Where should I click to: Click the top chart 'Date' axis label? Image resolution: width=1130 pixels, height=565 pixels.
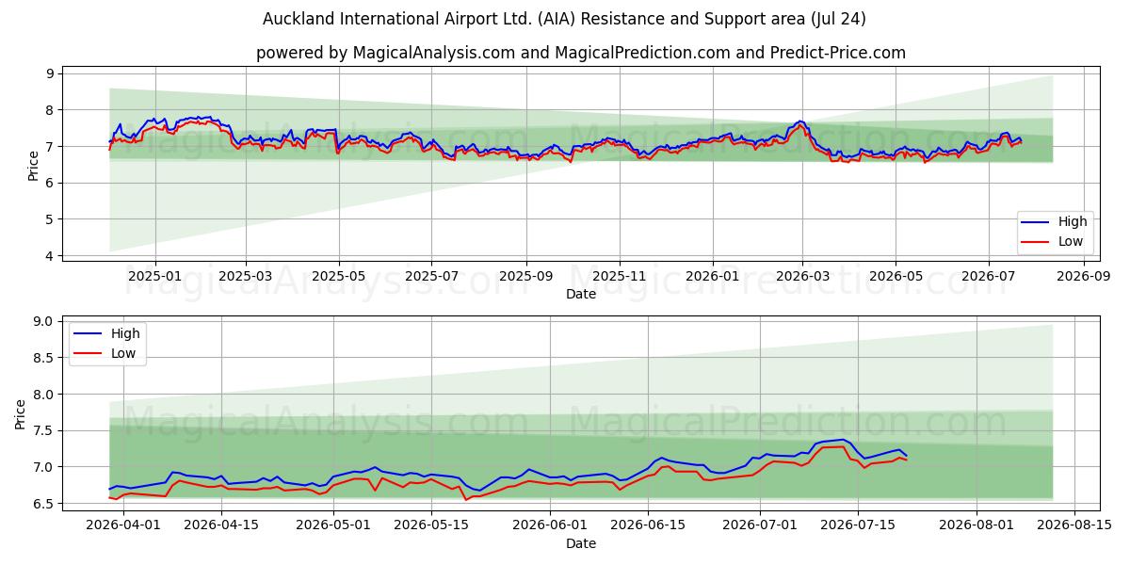[x=581, y=295]
